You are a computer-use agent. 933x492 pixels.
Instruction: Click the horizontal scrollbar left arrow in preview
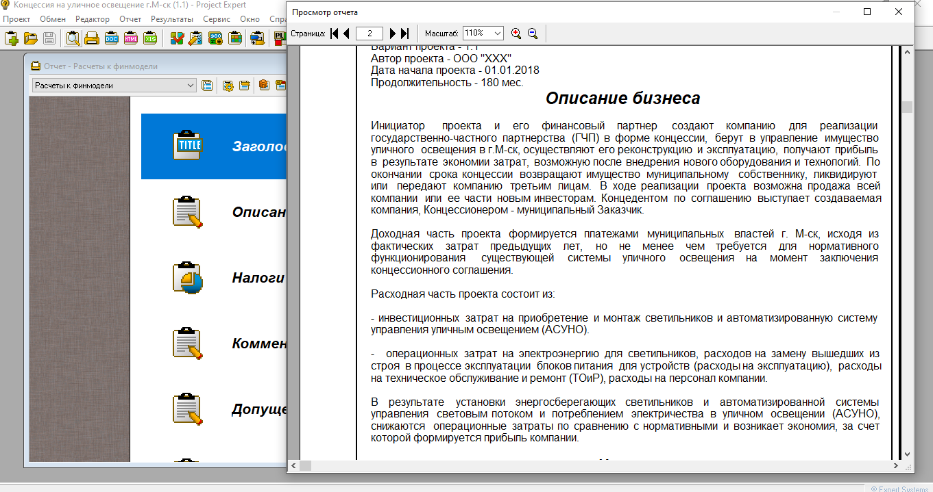pos(293,465)
